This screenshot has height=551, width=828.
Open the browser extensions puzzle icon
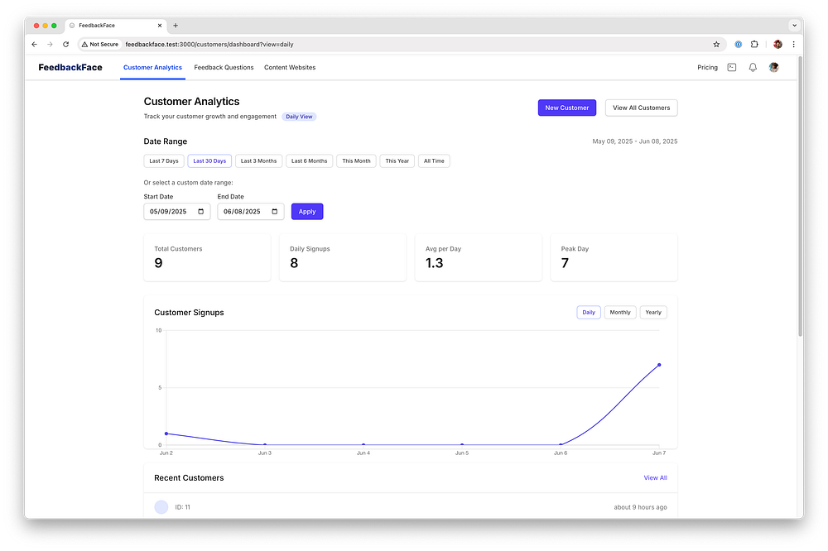(754, 45)
